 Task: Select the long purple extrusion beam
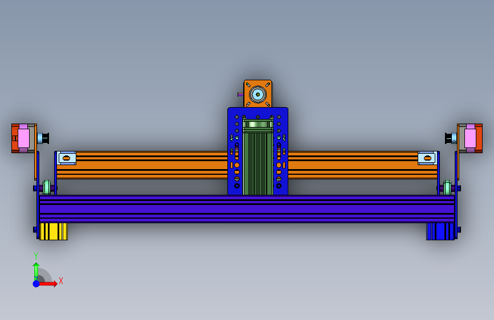tap(247, 209)
